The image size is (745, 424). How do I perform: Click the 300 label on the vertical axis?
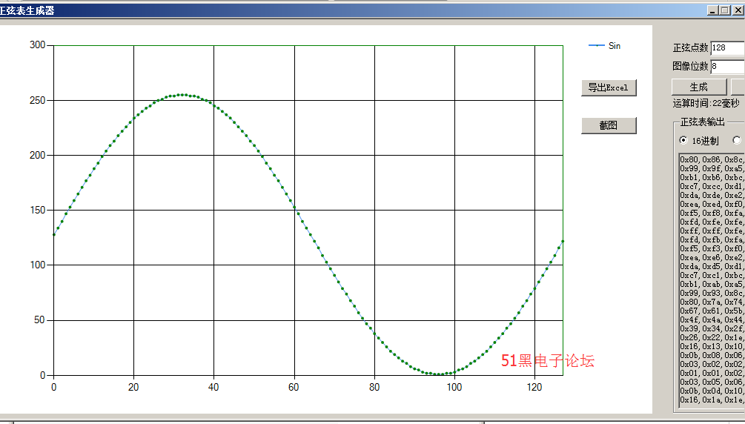38,44
